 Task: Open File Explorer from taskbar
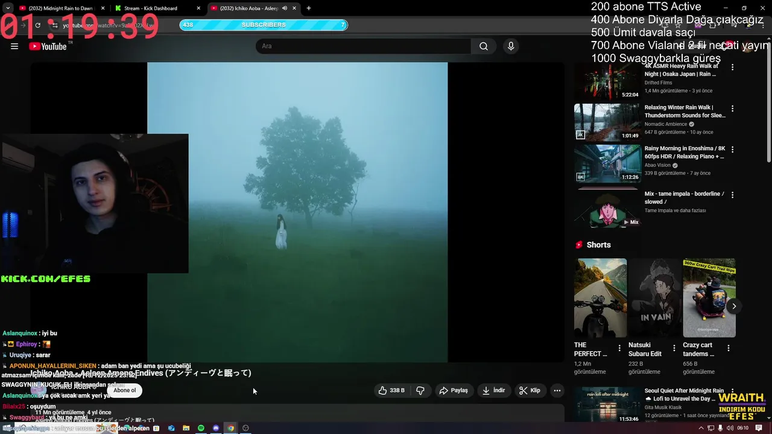[186, 428]
